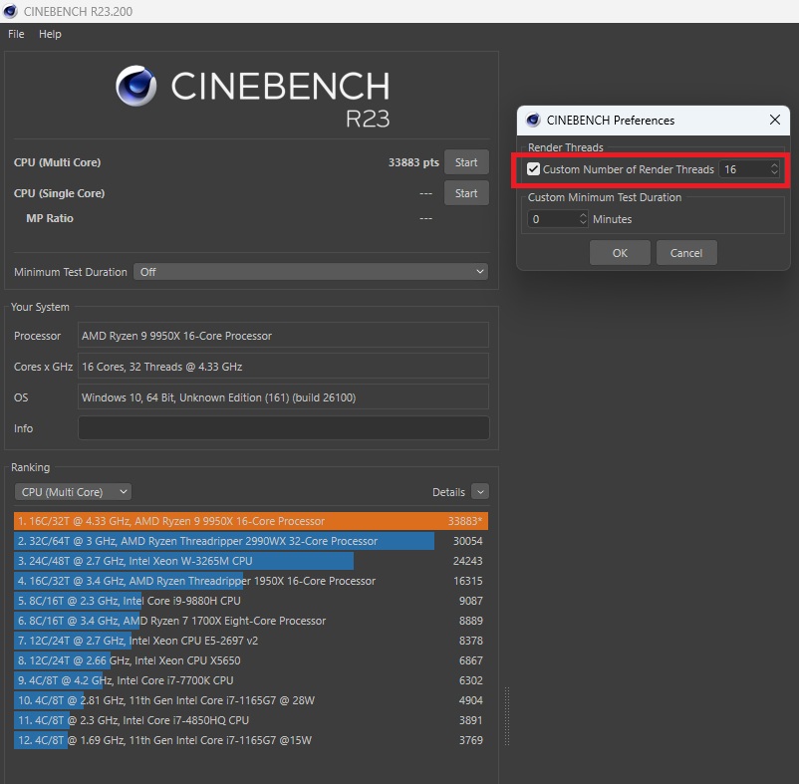Select the Xeon E5-2697 v2 ranking row
Image resolution: width=799 pixels, height=784 pixels.
(251, 641)
